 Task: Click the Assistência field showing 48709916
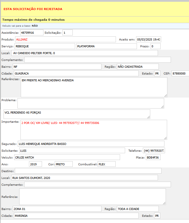tap(31, 33)
